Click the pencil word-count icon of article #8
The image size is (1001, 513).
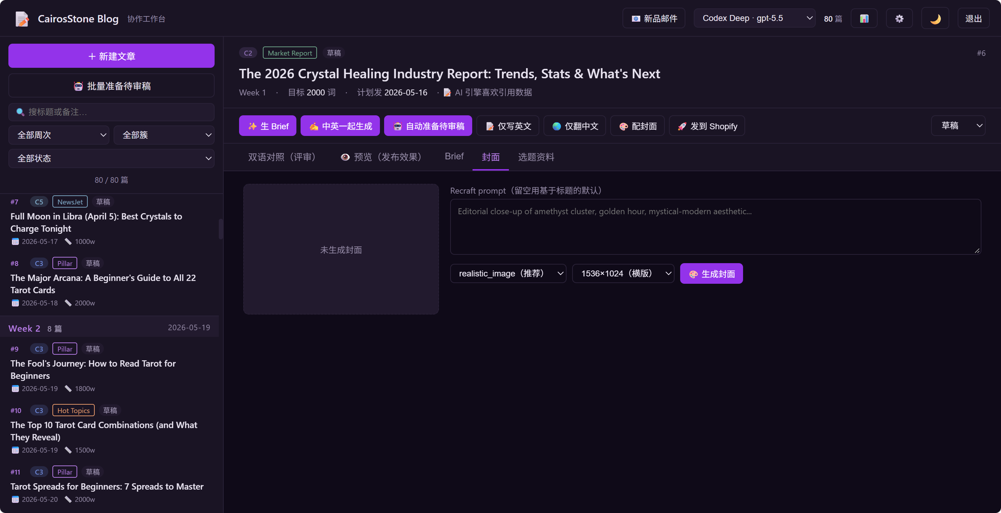point(68,303)
